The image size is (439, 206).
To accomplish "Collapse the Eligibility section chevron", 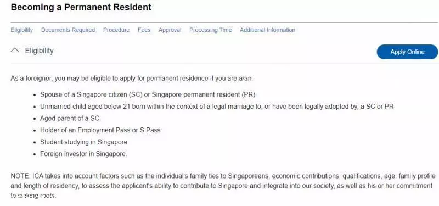I will pyautogui.click(x=15, y=51).
